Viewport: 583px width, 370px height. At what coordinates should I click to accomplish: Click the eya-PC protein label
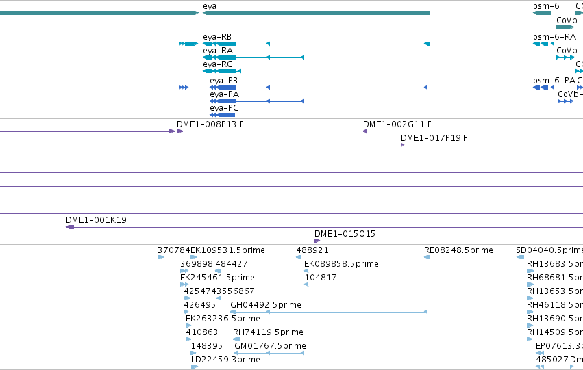point(224,108)
